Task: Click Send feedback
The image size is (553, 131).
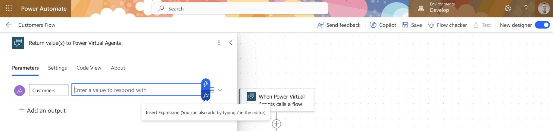Action: pos(339,25)
